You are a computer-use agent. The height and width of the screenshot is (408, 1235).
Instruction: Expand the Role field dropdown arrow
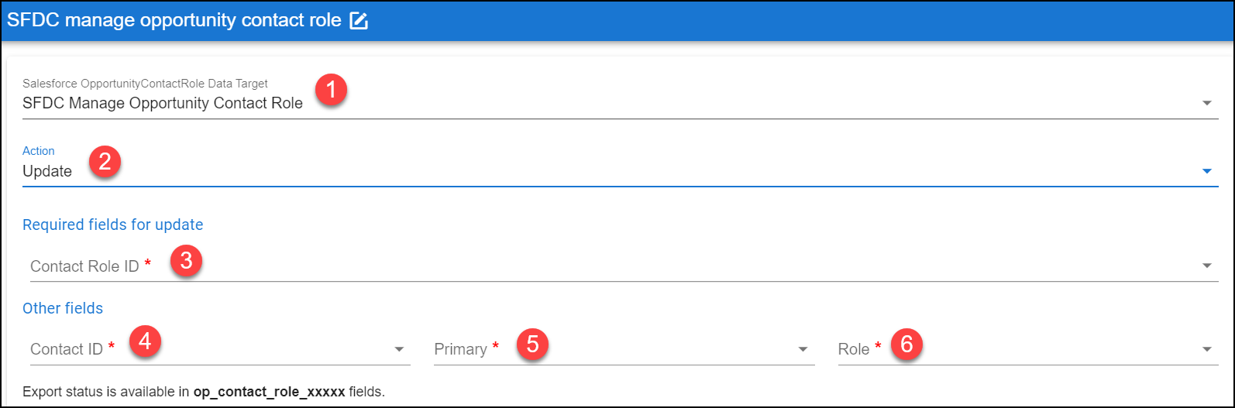point(1207,349)
